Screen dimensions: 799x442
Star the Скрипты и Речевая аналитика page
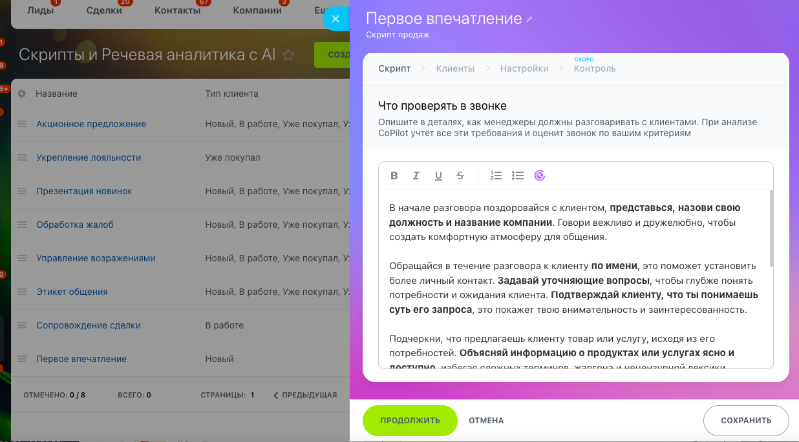coord(288,55)
